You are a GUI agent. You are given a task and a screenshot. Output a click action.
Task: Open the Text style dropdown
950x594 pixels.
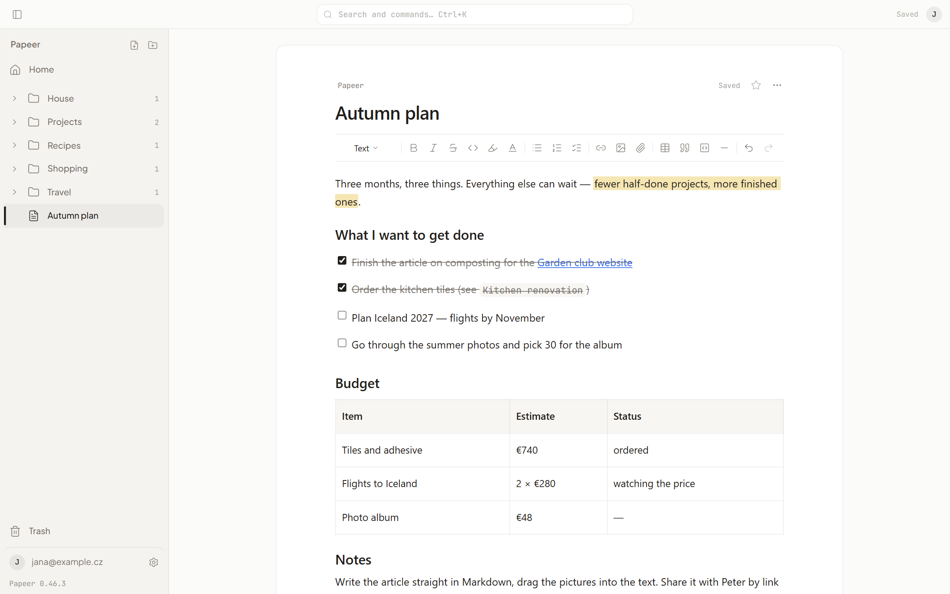pos(366,148)
